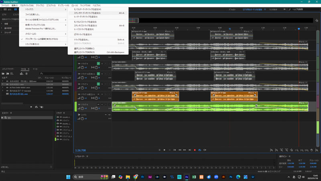Toggle クリップキーフレームの編集を有効にする menu checkbox

click(x=42, y=39)
